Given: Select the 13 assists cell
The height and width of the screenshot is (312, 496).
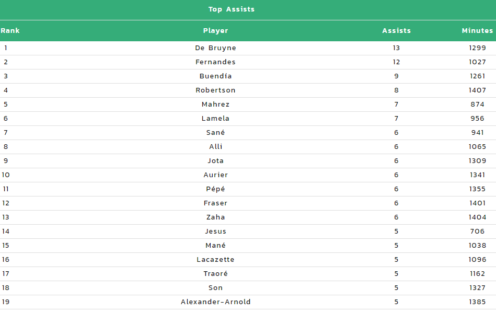Looking at the screenshot, I should click(x=396, y=48).
